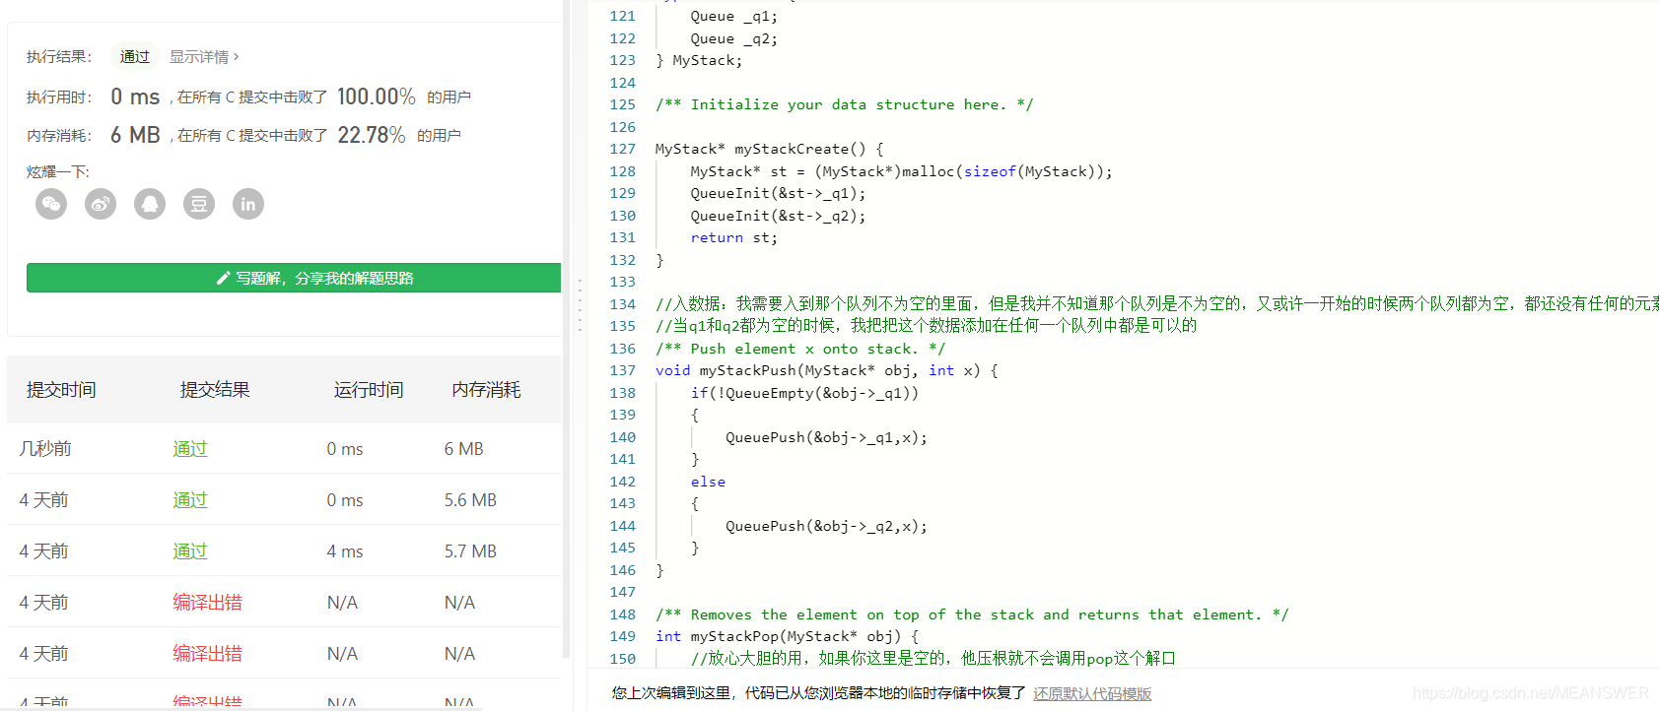This screenshot has width=1659, height=711.
Task: Click the left panel vertical scrollbar
Action: 567,330
